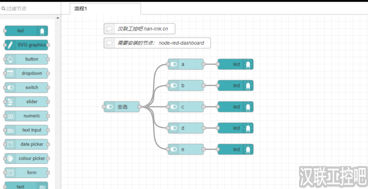Click switch node labeled a
This screenshot has height=189, width=368.
(186, 64)
